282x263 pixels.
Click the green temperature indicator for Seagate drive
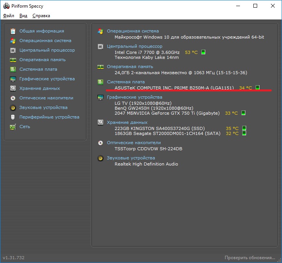click(244, 133)
